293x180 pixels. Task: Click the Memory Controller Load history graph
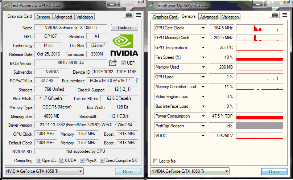pyautogui.click(x=260, y=87)
